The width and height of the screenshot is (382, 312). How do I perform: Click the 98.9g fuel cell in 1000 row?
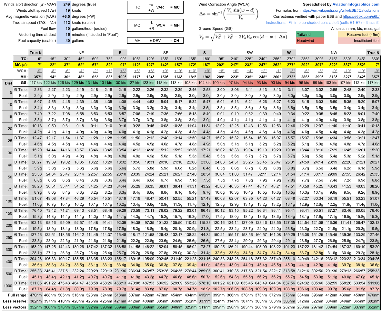[205, 289]
